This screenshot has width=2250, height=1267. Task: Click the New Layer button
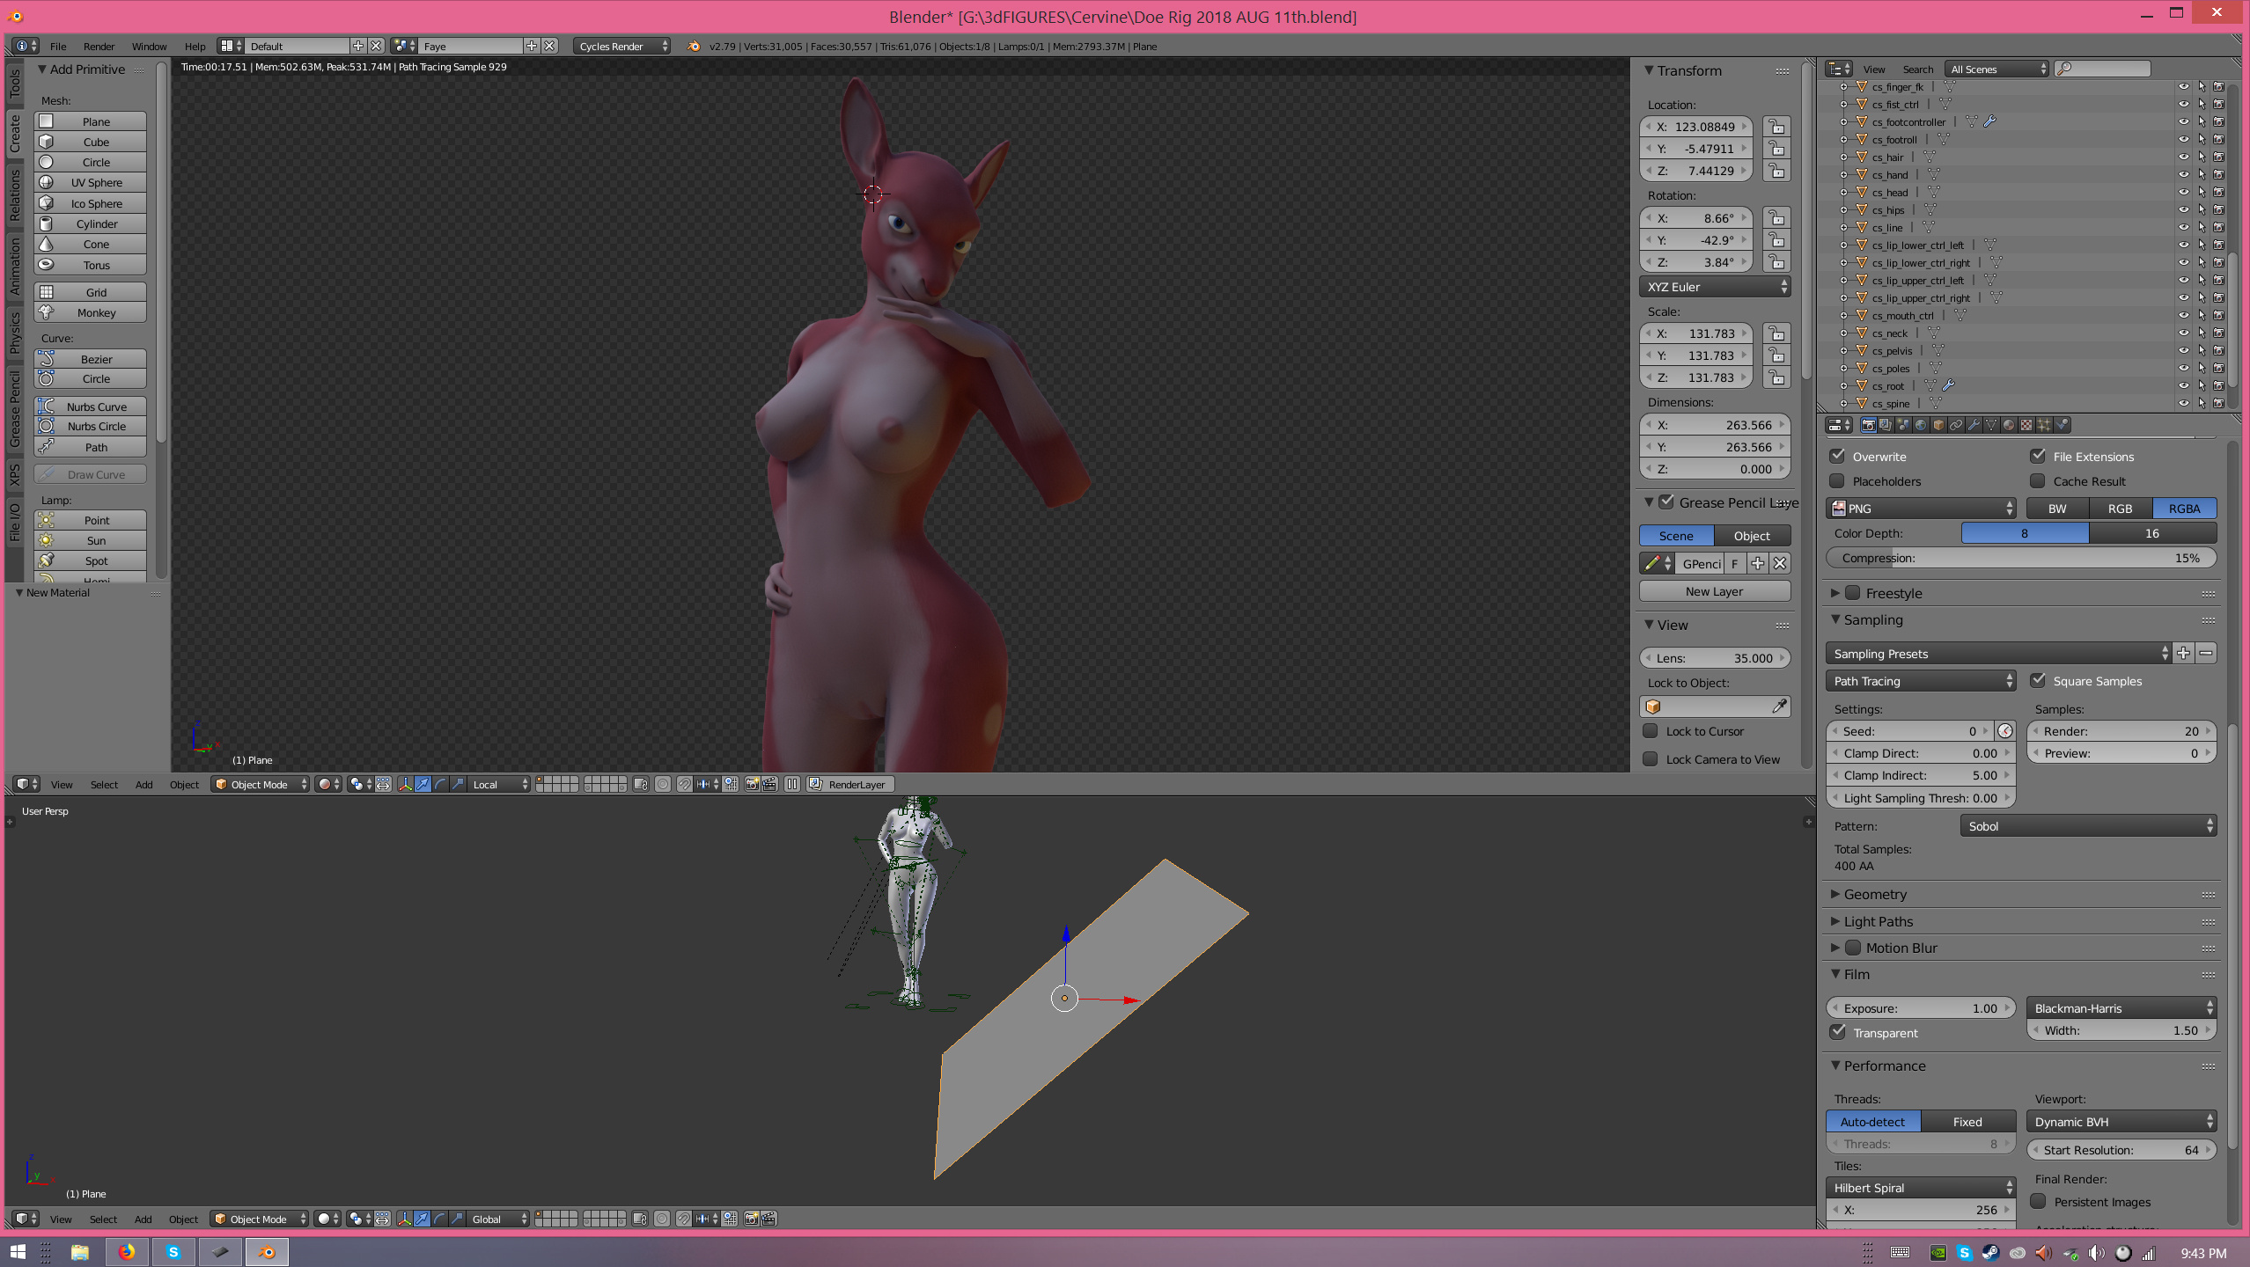click(x=1713, y=591)
